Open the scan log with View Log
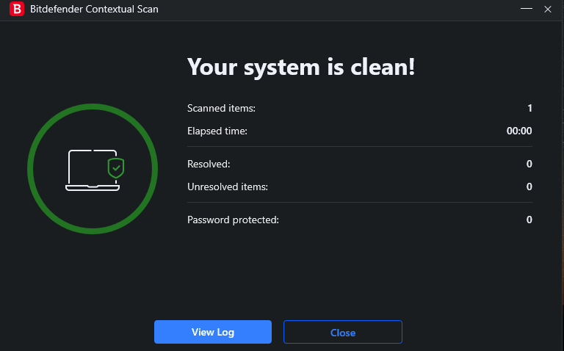Screen dimensions: 564x351 (x=213, y=332)
